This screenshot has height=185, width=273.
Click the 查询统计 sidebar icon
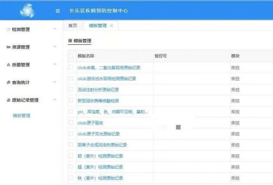(x=8, y=82)
